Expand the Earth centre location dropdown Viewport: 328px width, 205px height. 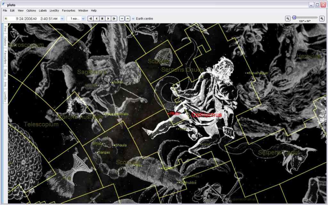[x=133, y=19]
